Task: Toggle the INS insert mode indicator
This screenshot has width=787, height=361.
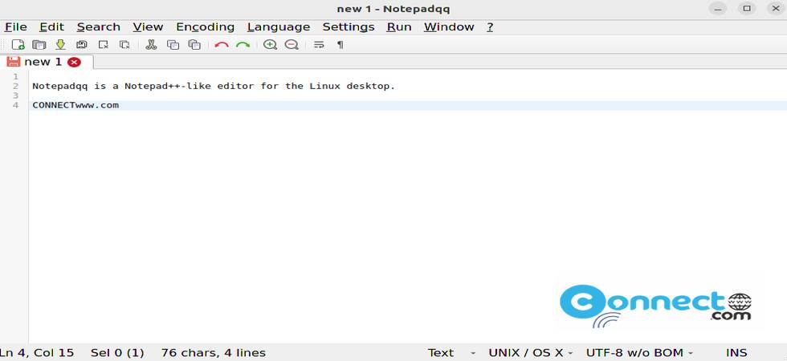Action: (x=736, y=353)
